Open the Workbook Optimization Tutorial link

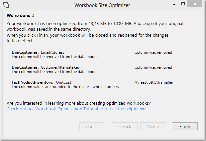78,109
